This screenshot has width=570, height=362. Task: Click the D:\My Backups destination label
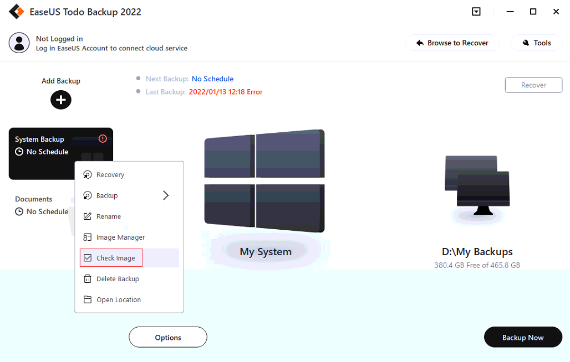pyautogui.click(x=477, y=251)
